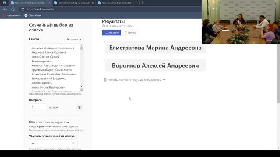Close the second browser tab
This screenshot has width=280, height=157.
pos(93,3)
